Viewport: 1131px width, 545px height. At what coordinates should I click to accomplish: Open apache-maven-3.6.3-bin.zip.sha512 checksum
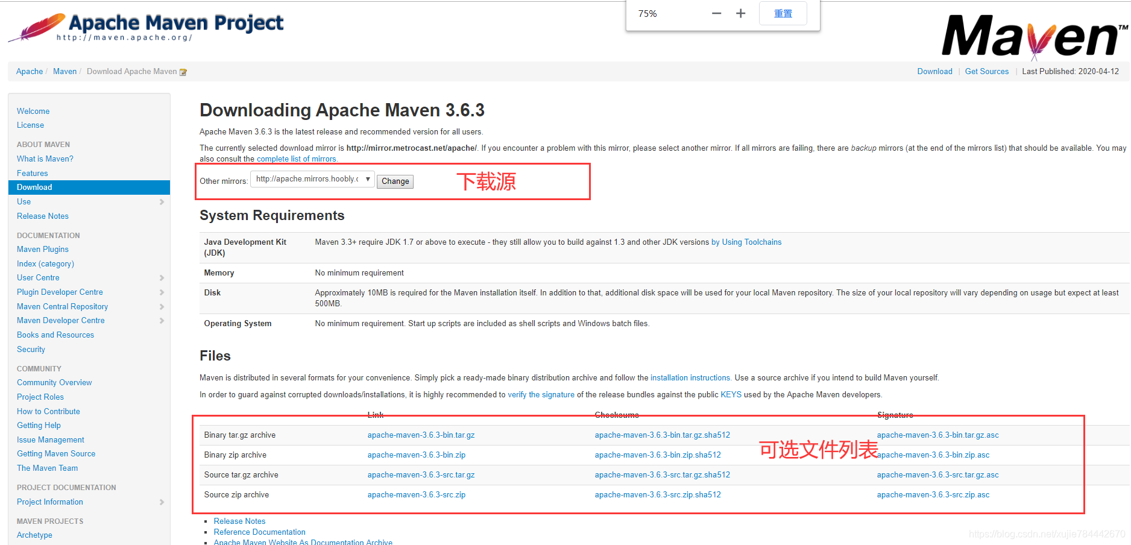point(658,455)
